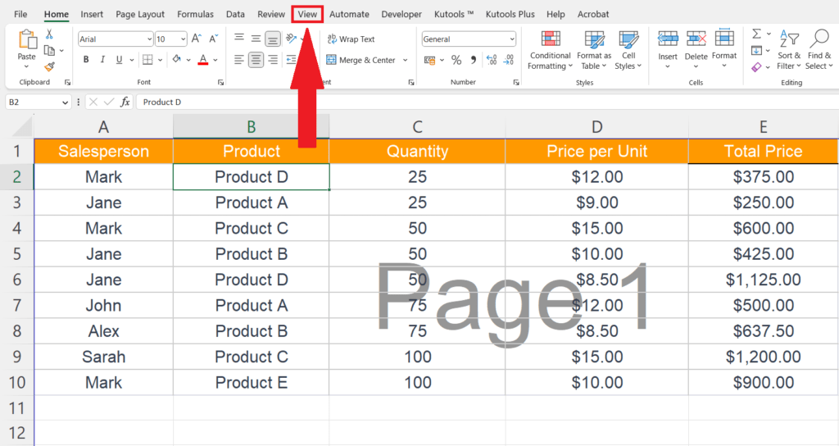
Task: Select the Sarah cell
Action: (x=103, y=357)
